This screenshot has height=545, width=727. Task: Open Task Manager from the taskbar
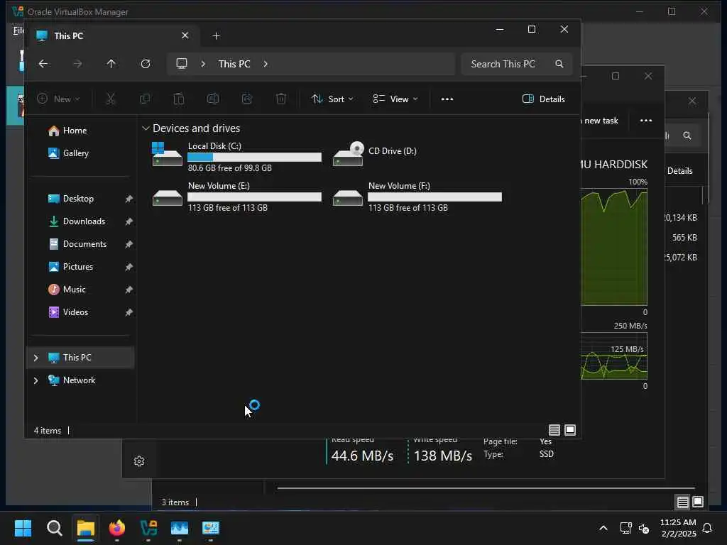[x=180, y=528]
